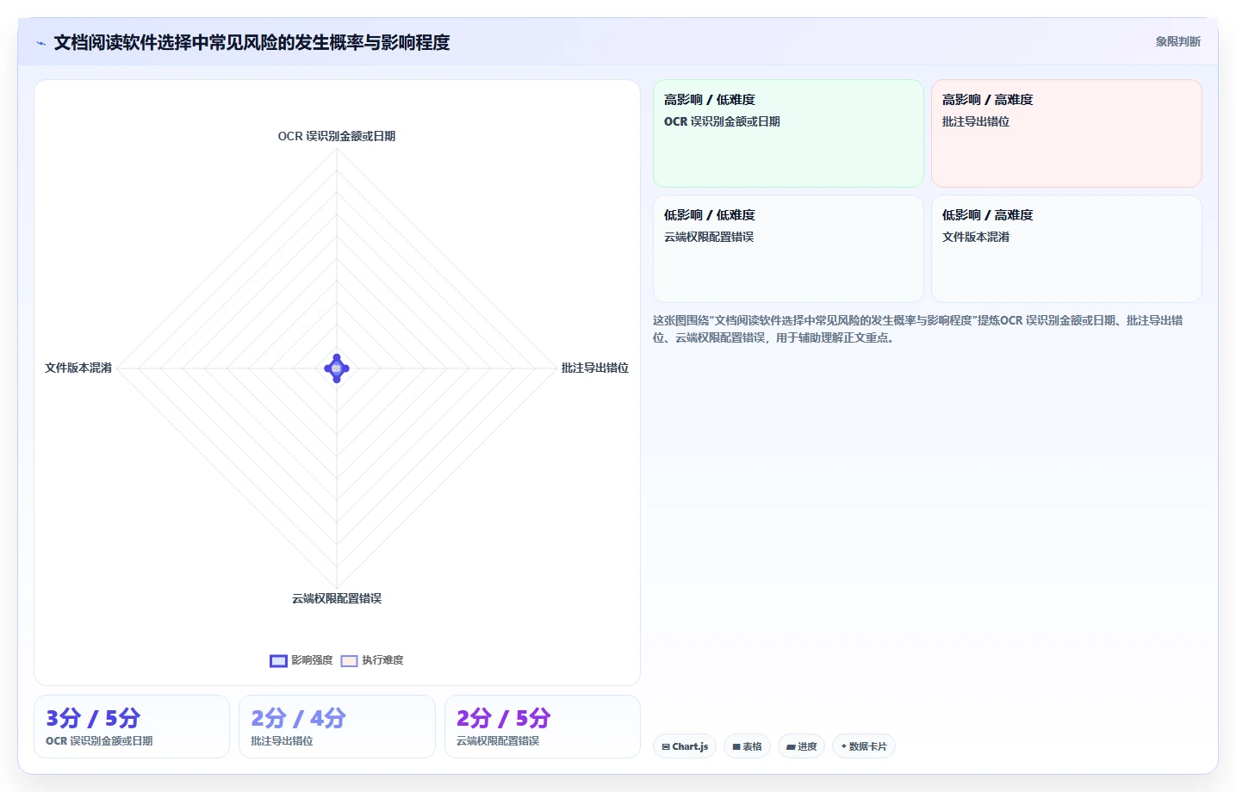Image resolution: width=1236 pixels, height=792 pixels.
Task: Toggle the 影响强度 legend item
Action: (301, 660)
